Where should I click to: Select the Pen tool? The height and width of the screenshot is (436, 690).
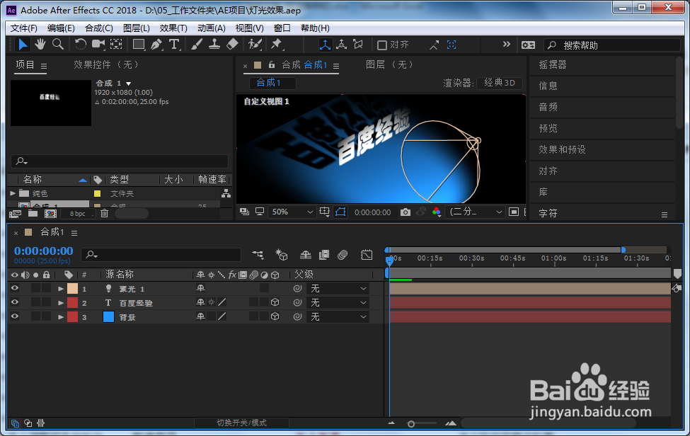click(x=156, y=44)
